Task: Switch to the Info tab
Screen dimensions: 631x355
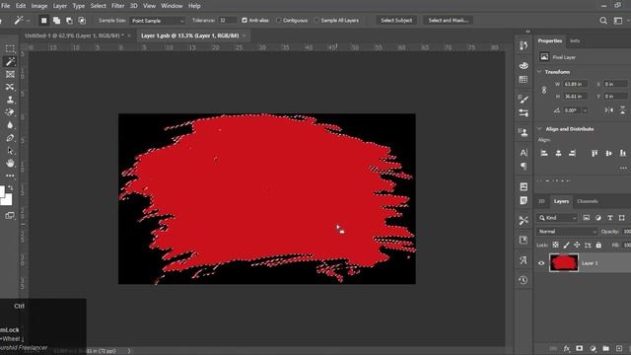Action: 575,40
